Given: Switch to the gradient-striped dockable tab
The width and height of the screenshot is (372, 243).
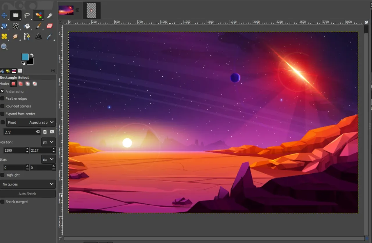Looking at the screenshot, I should tap(14, 71).
